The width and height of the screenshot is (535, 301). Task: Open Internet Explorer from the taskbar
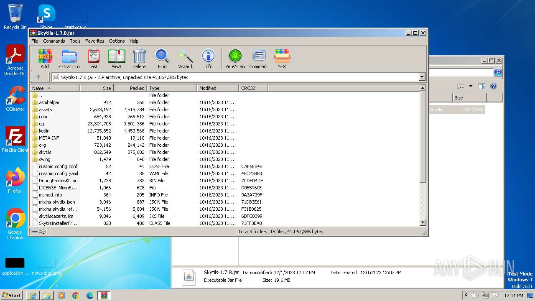pos(33,296)
